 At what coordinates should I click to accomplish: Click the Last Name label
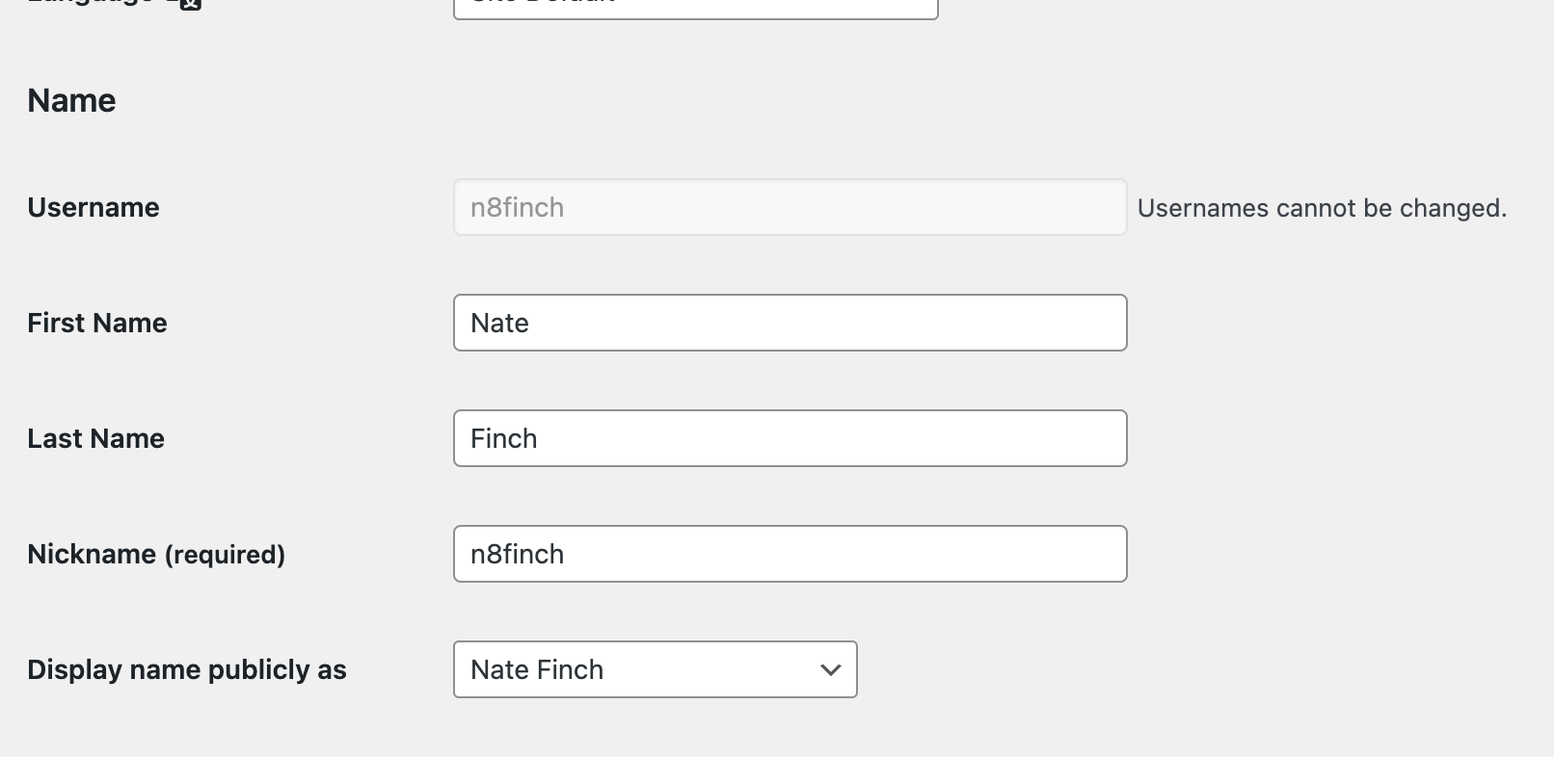96,438
